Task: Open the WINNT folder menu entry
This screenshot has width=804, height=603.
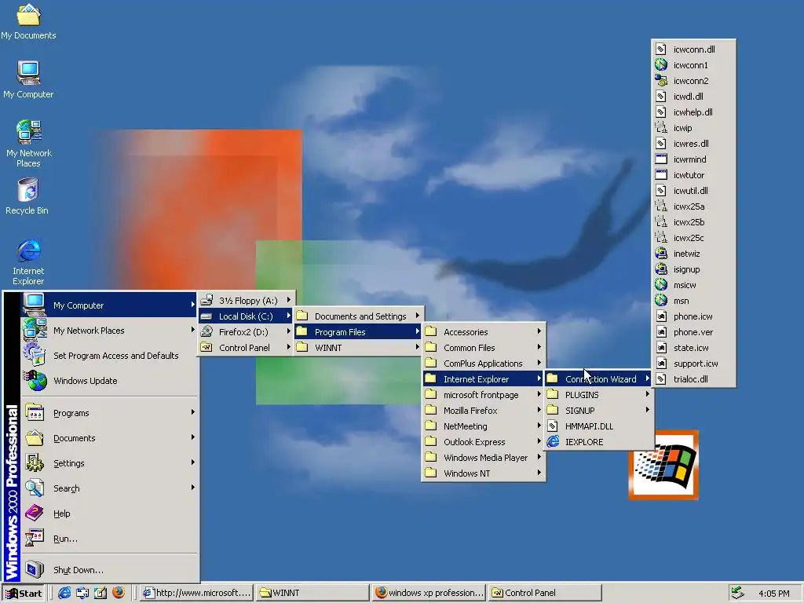Action: point(358,348)
